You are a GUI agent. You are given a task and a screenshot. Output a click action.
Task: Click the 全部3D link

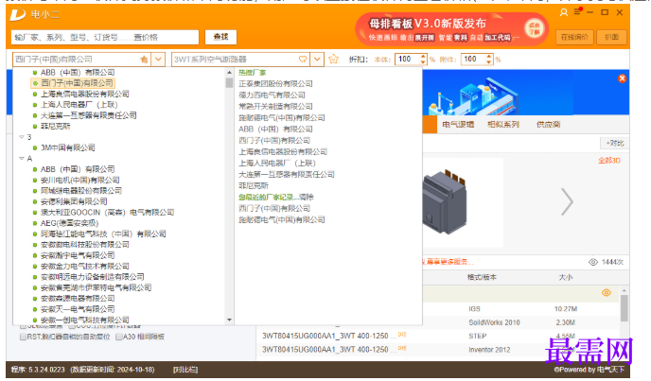point(609,161)
